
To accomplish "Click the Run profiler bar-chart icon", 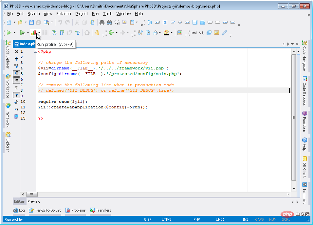I will pos(33,32).
